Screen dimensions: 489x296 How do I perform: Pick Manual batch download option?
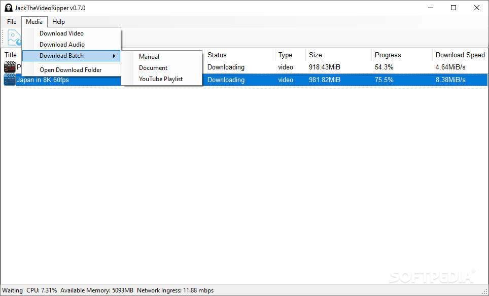[161, 57]
